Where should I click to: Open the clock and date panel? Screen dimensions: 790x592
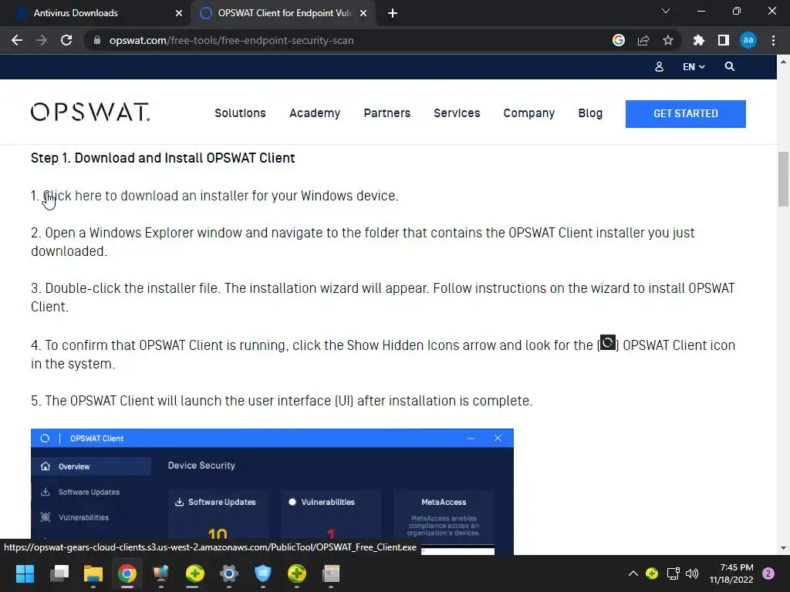[731, 573]
